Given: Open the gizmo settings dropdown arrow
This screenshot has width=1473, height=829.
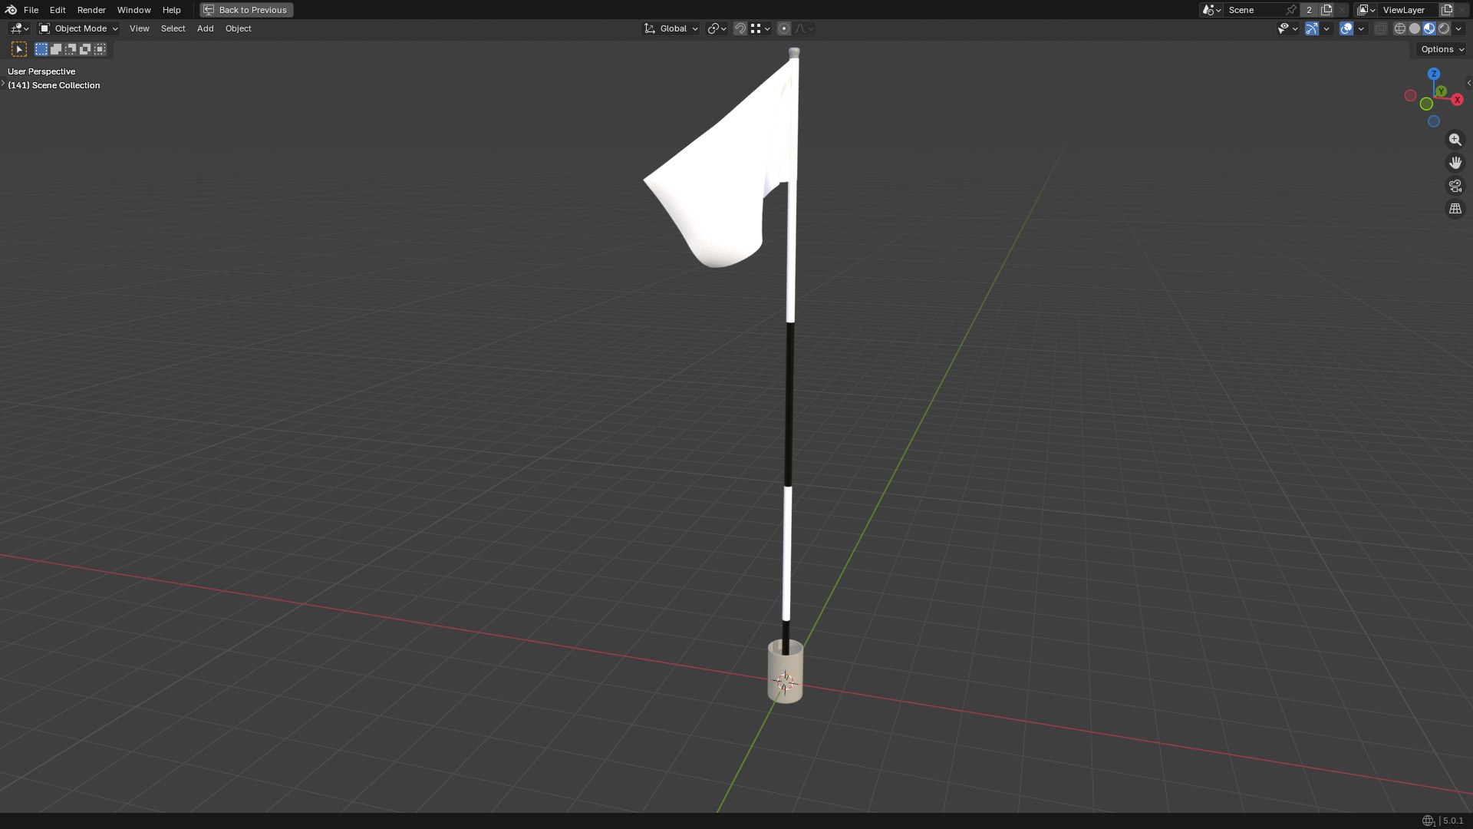Looking at the screenshot, I should [x=1326, y=28].
